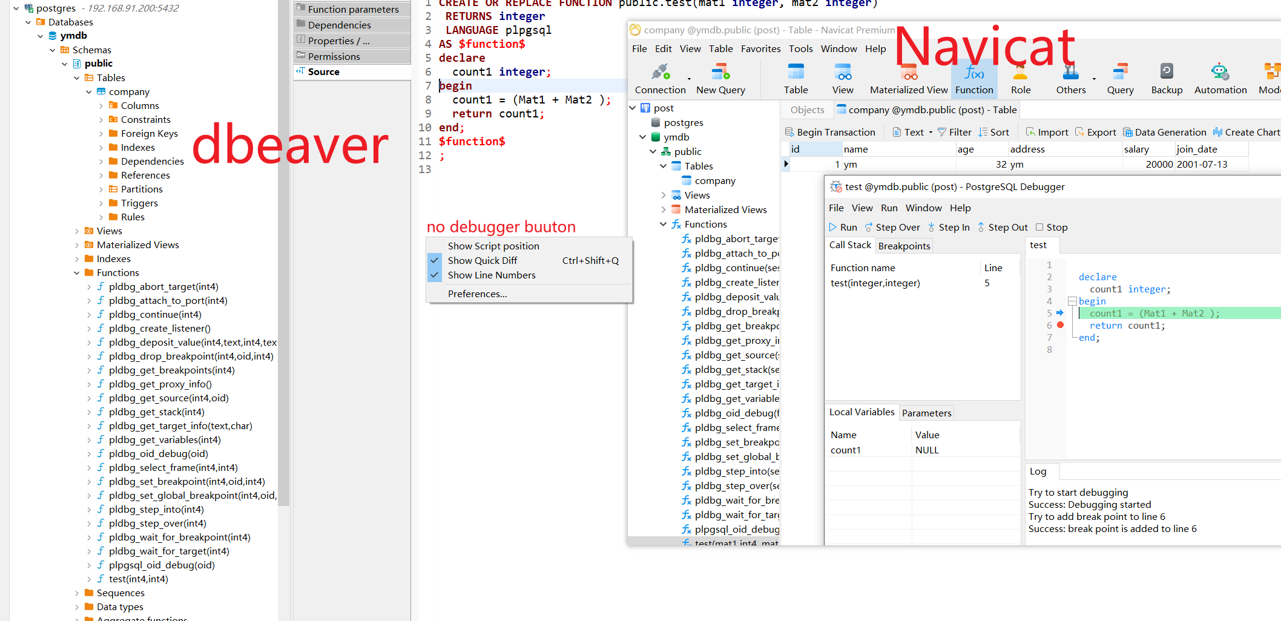
Task: Open Preferences from the context menu
Action: (477, 294)
